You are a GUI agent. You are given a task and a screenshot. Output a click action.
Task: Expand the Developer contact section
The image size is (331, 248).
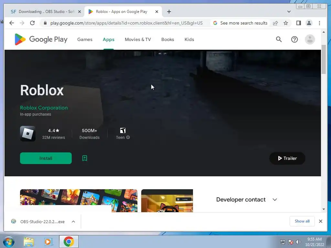(275, 200)
